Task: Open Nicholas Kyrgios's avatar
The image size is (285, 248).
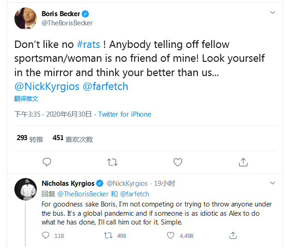Action: pos(25,190)
